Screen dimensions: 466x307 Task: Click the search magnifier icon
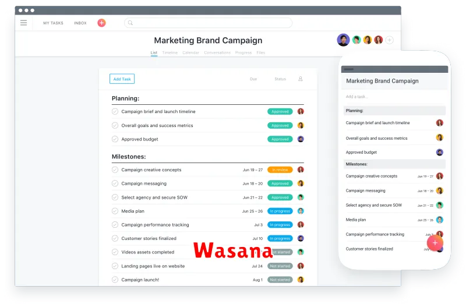pos(130,23)
